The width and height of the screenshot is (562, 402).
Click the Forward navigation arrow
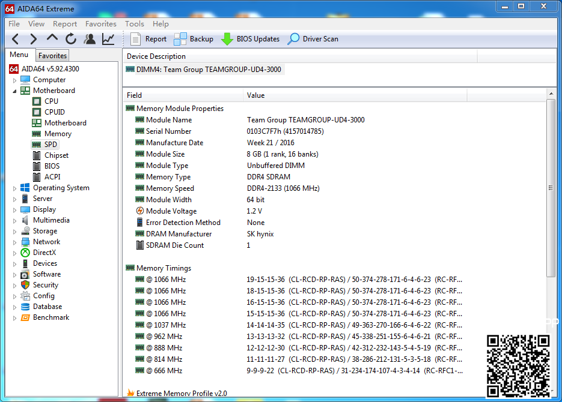point(34,39)
